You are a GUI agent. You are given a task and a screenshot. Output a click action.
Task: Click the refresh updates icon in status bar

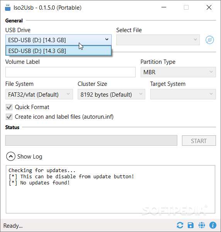pyautogui.click(x=180, y=225)
